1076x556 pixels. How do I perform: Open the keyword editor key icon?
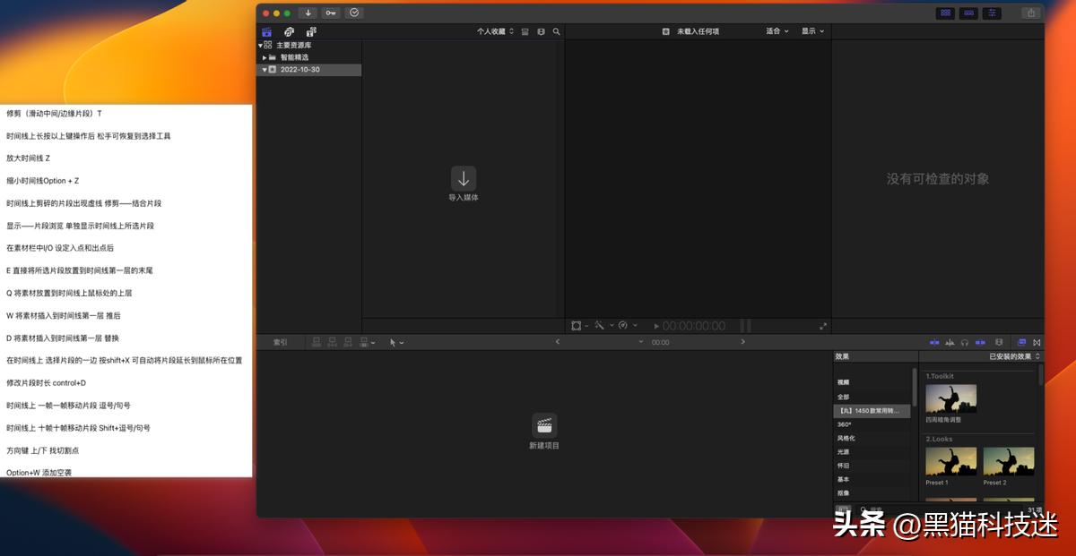331,13
